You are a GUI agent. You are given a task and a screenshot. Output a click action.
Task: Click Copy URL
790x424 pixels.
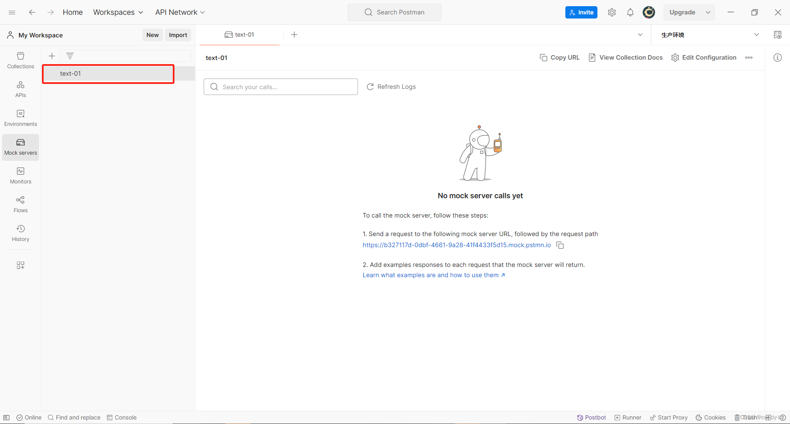click(560, 58)
